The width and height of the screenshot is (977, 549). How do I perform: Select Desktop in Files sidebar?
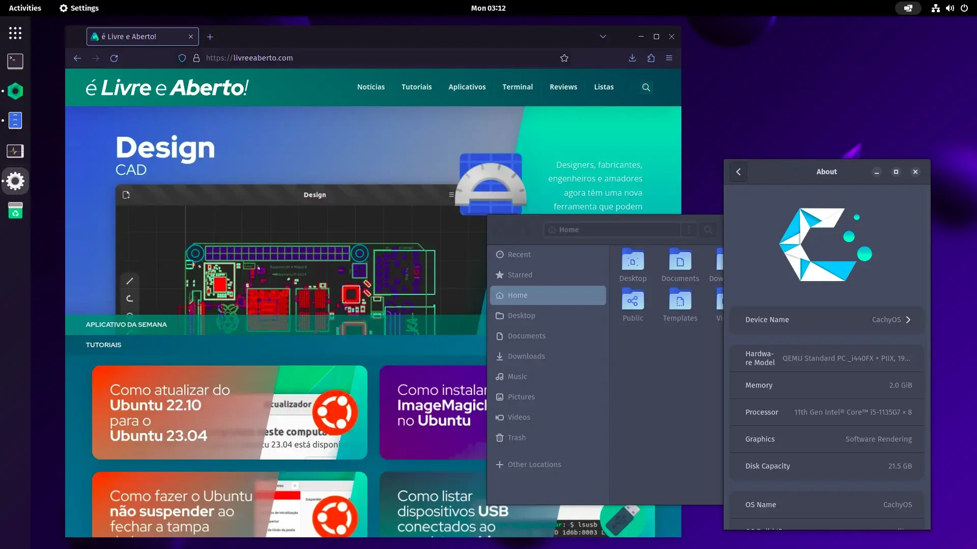click(x=548, y=316)
